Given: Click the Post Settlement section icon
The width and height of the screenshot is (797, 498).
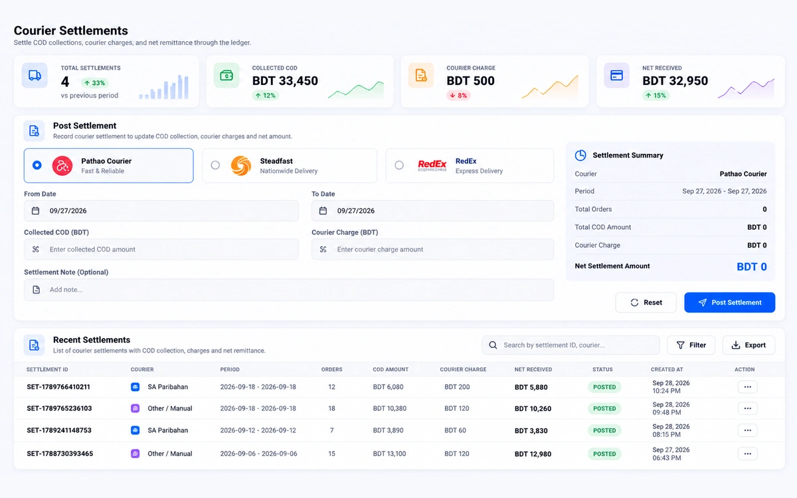Looking at the screenshot, I should (x=35, y=131).
